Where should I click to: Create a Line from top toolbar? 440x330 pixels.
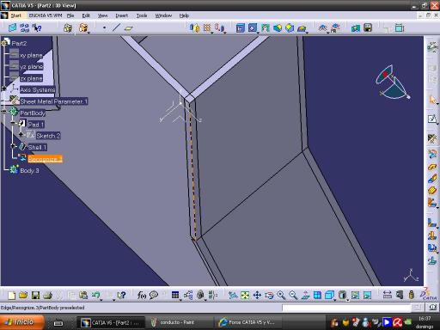point(116,27)
